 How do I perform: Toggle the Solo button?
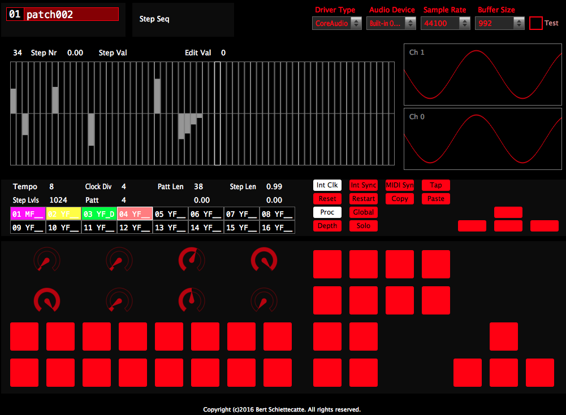(x=364, y=226)
